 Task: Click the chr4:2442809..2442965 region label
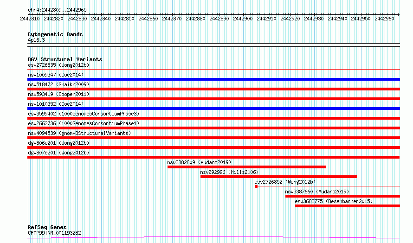[57, 10]
